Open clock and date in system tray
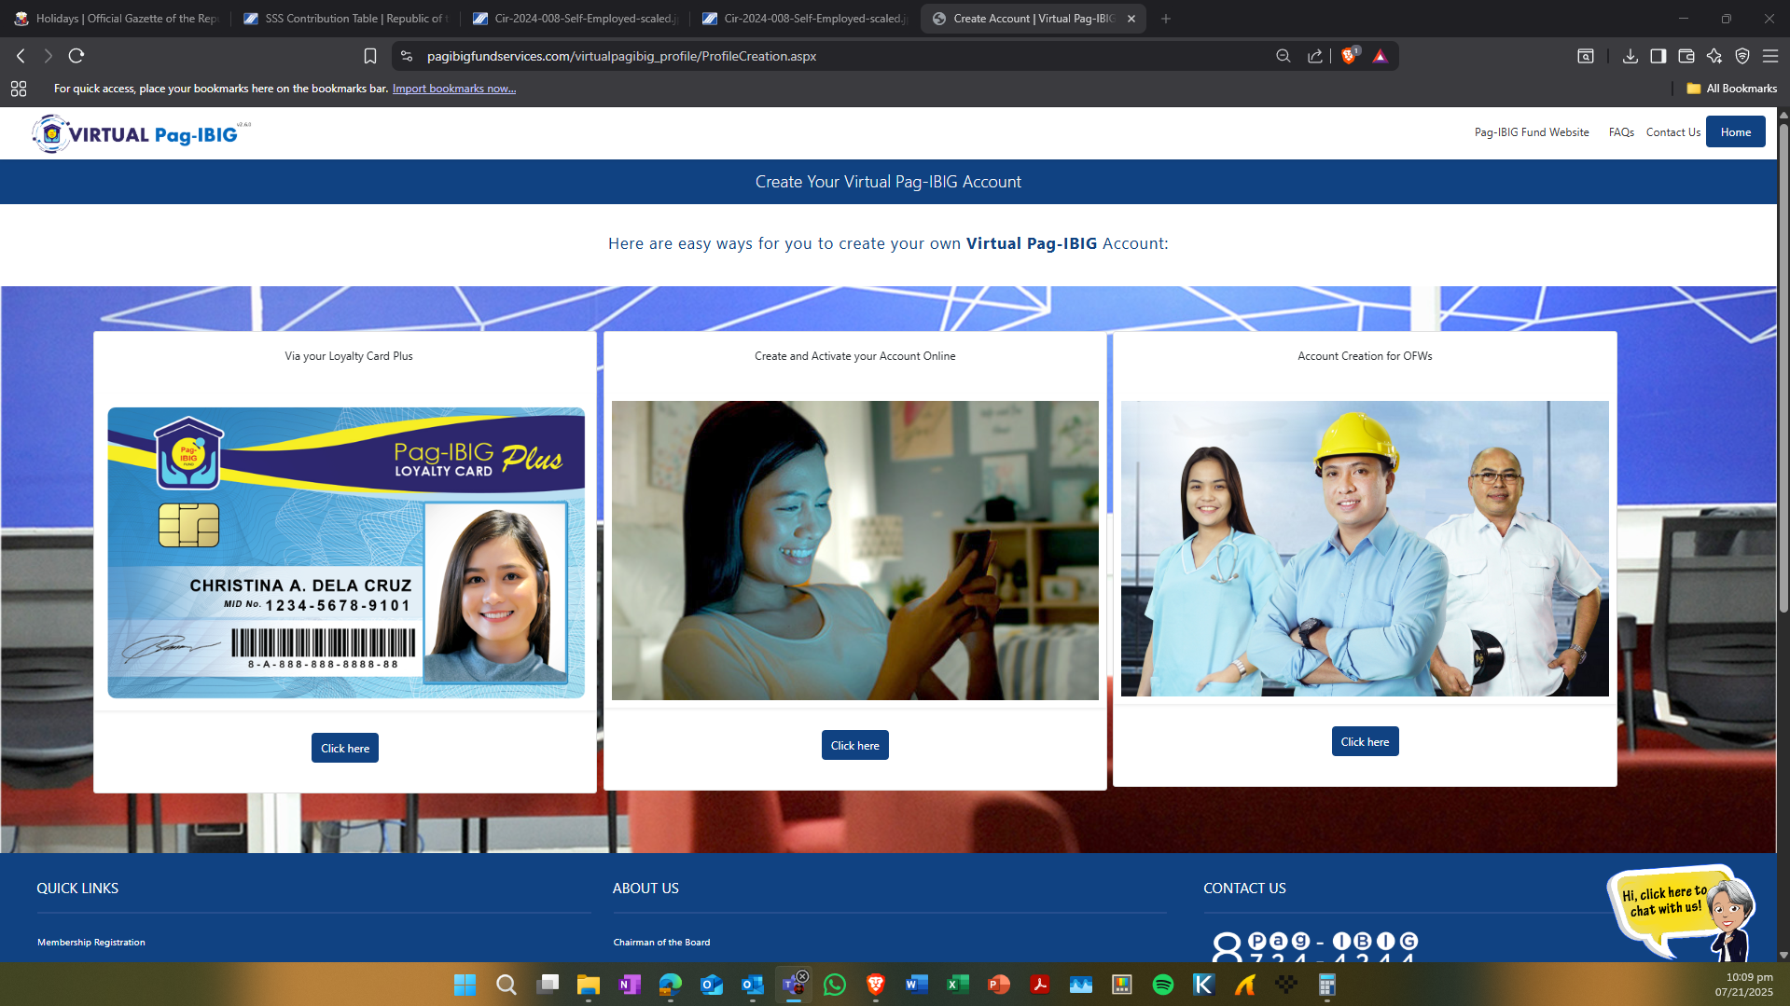Image resolution: width=1790 pixels, height=1006 pixels. coord(1744,985)
